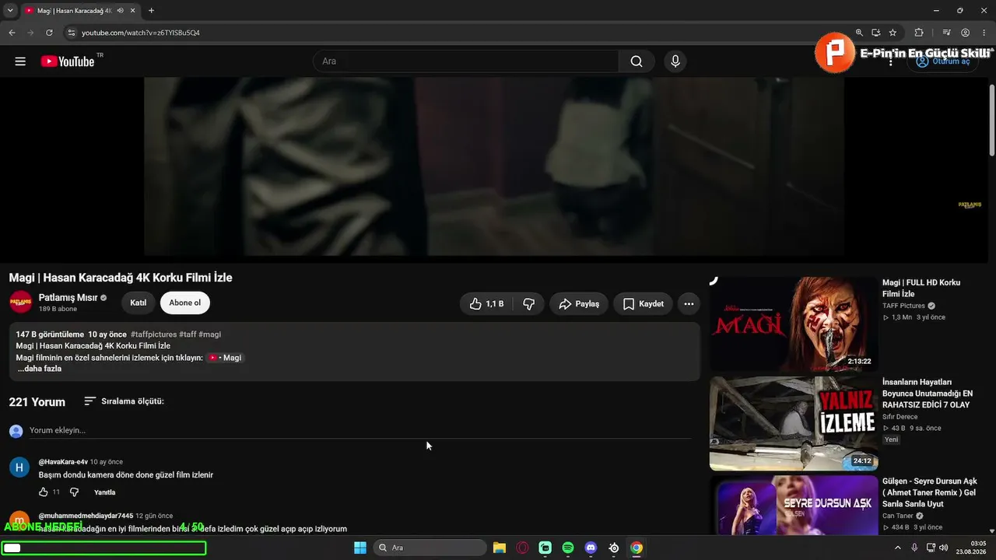The image size is (996, 560).
Task: Open the Magi FULL HD thumbnail
Action: coord(794,324)
